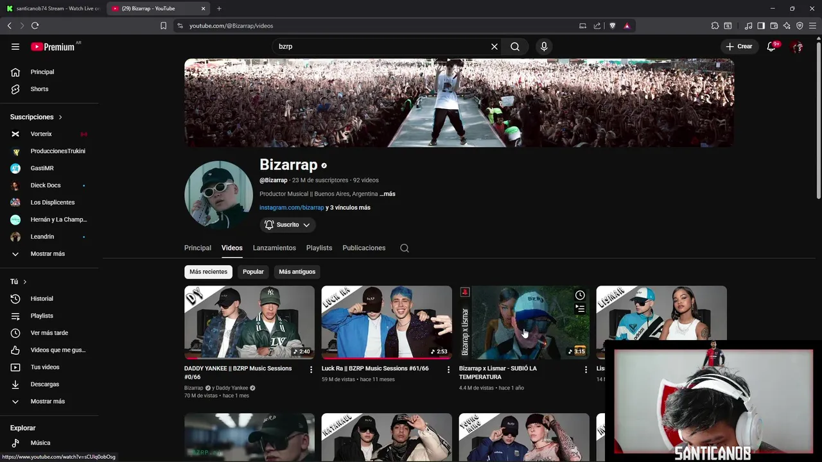
Task: Click the browser address bar URL
Action: (x=231, y=26)
